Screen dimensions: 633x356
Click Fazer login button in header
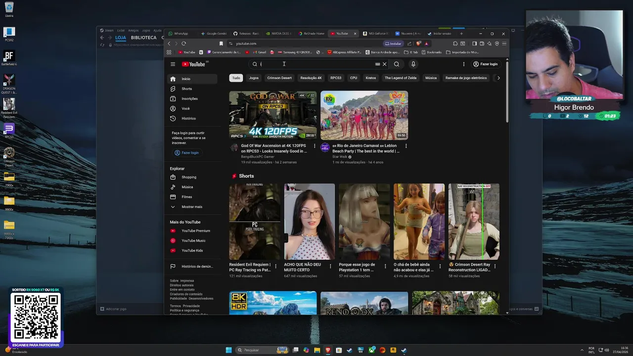[x=485, y=64]
